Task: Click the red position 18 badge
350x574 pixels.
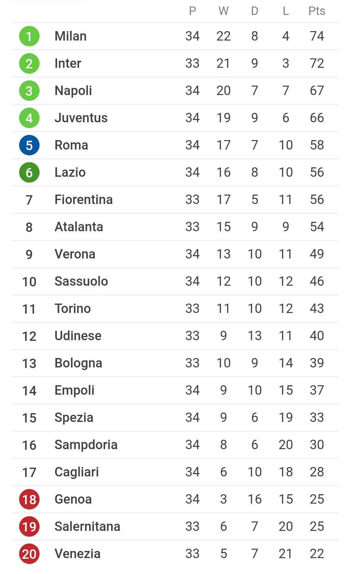Action: click(x=29, y=499)
